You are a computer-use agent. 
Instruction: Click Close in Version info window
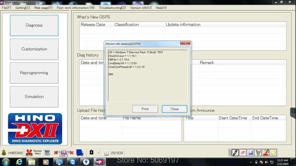point(175,109)
